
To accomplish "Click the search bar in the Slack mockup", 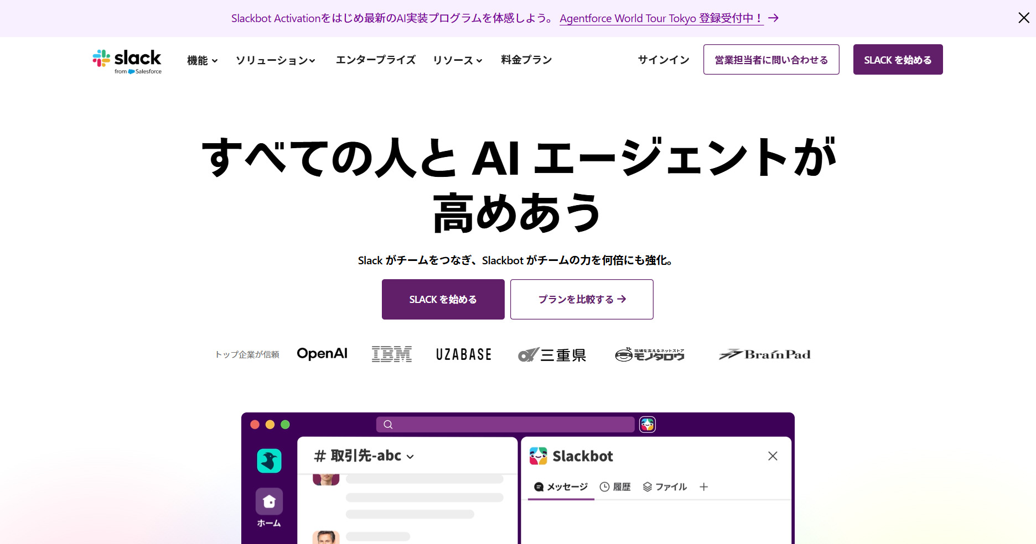I will [505, 425].
